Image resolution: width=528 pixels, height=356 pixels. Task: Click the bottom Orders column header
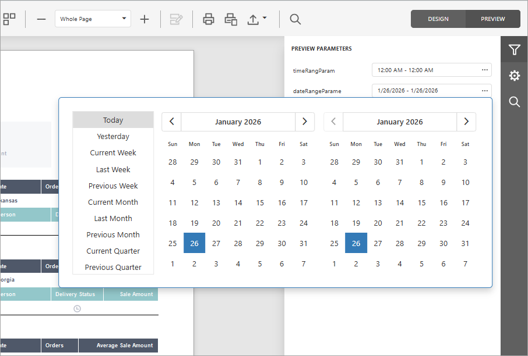coord(59,346)
